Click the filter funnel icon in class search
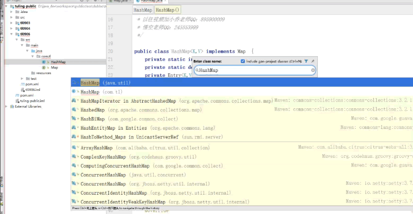 pyautogui.click(x=306, y=61)
